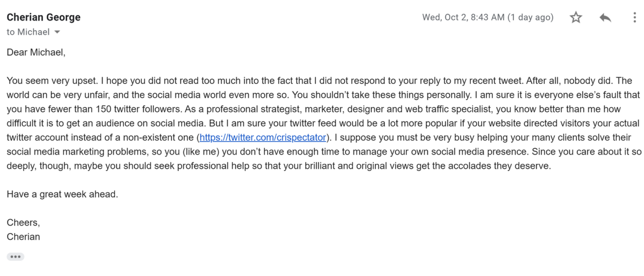The image size is (644, 276).
Task: Reply to Cherian's message using arrow icon
Action: (605, 17)
